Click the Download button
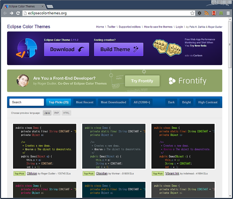The height and width of the screenshot is (199, 233). [x=67, y=50]
